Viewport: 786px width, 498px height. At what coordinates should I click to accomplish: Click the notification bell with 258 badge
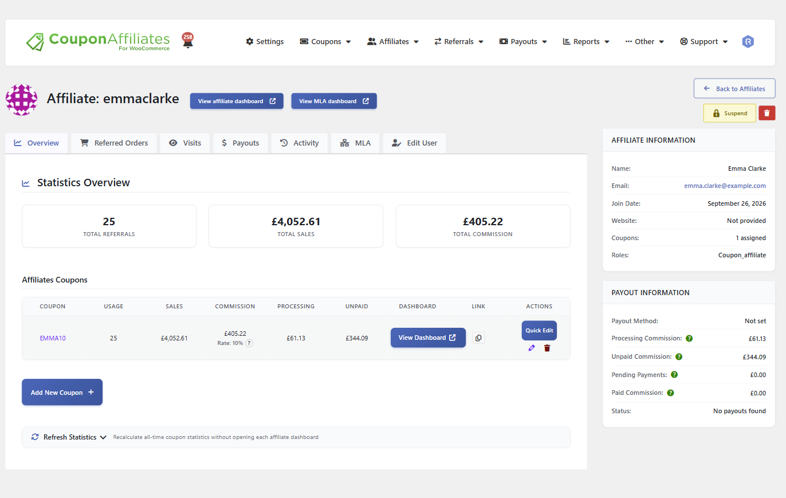pos(188,41)
